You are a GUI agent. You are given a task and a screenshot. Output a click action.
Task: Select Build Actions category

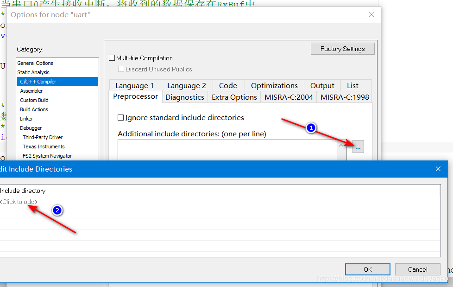pyautogui.click(x=57, y=109)
